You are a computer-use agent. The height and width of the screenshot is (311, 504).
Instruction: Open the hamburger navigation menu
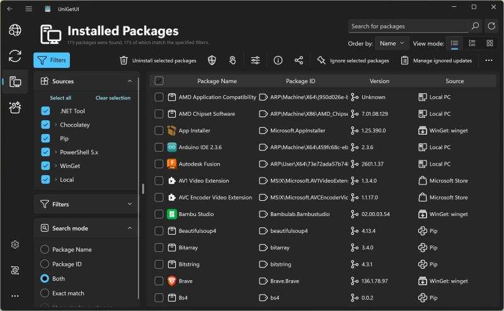coord(29,9)
